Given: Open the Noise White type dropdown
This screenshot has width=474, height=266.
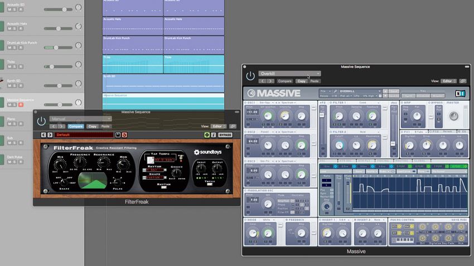Looking at the screenshot, I should (x=268, y=220).
